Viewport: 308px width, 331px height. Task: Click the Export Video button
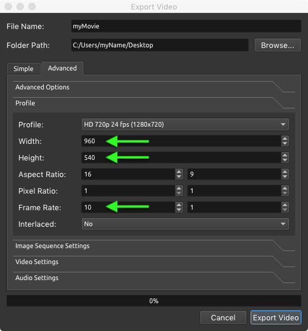[276, 317]
